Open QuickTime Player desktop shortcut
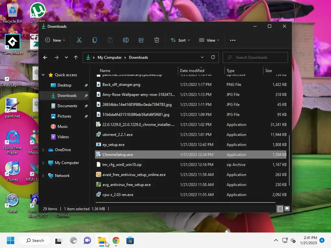 coord(13,142)
